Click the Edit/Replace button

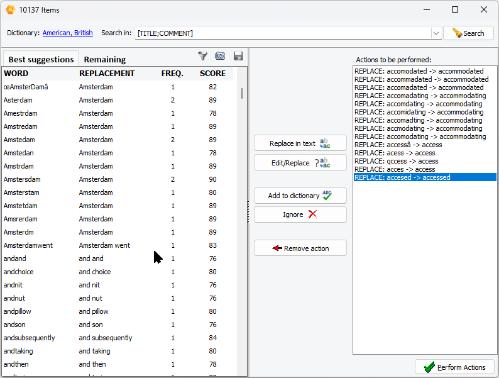pos(300,162)
